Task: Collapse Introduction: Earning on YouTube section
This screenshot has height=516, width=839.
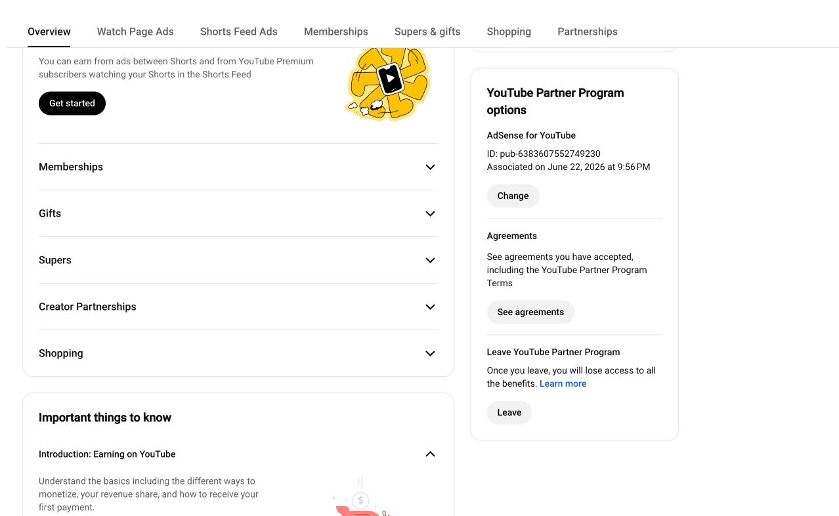Action: pyautogui.click(x=430, y=454)
